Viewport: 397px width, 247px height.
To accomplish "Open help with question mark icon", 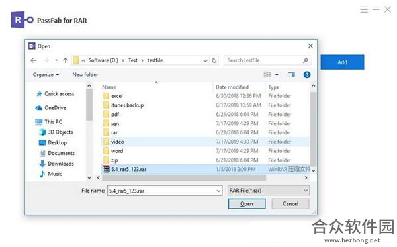I will coord(307,75).
